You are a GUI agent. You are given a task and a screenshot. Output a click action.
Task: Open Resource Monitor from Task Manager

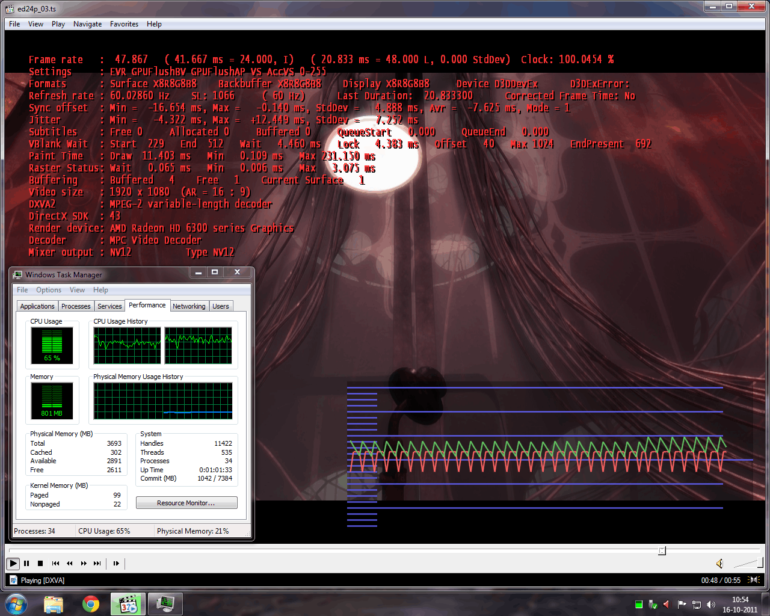coord(186,503)
